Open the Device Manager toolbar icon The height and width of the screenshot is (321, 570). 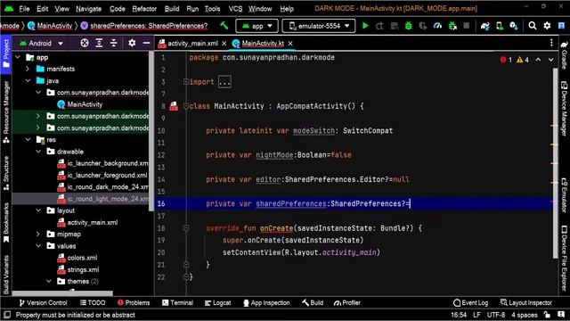pos(500,26)
